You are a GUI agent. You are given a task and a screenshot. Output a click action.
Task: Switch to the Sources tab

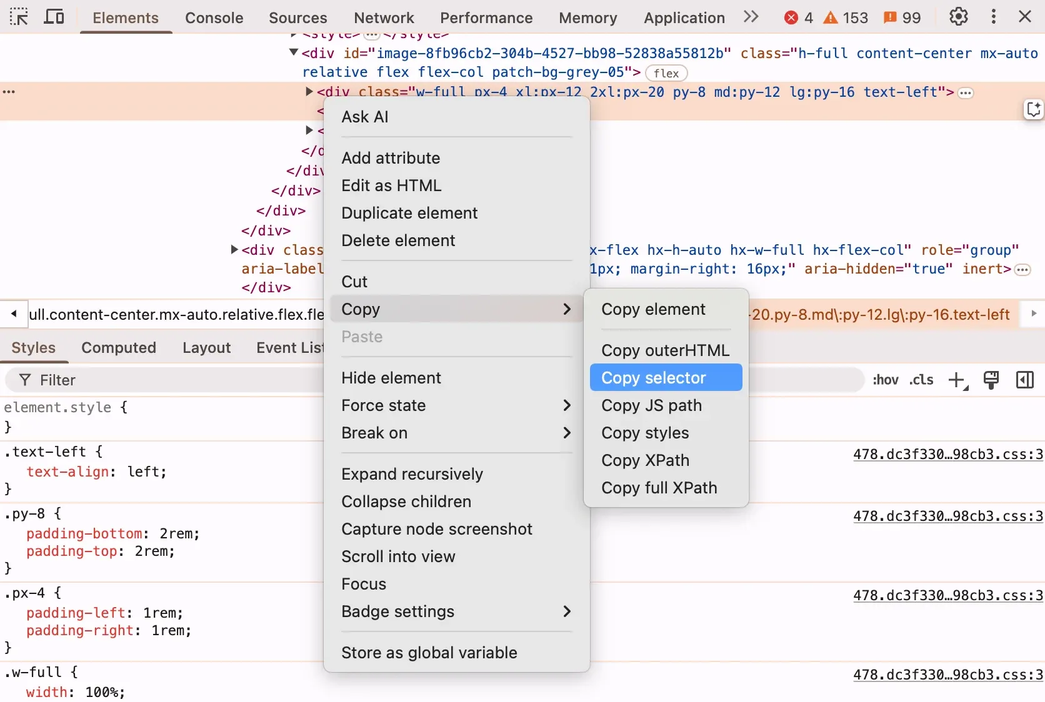[x=297, y=17]
